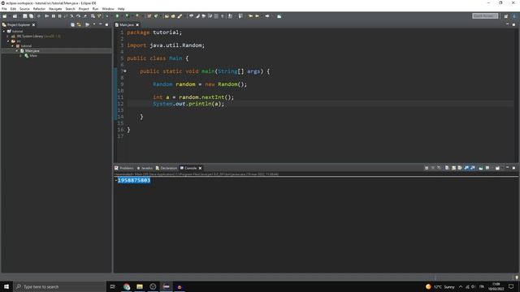The height and width of the screenshot is (292, 520).
Task: Open Task View on the taskbar
Action: click(113, 286)
